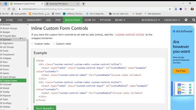
Task: Close the ad with the AdChoices icon
Action: pos(193,27)
